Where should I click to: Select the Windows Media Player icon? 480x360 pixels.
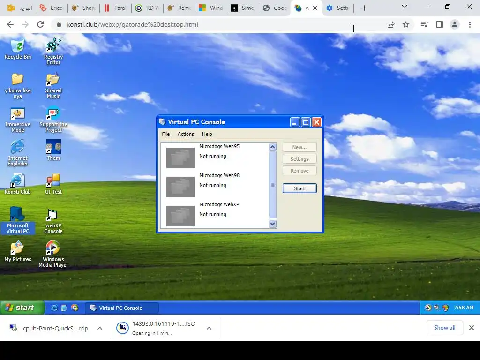[53, 254]
